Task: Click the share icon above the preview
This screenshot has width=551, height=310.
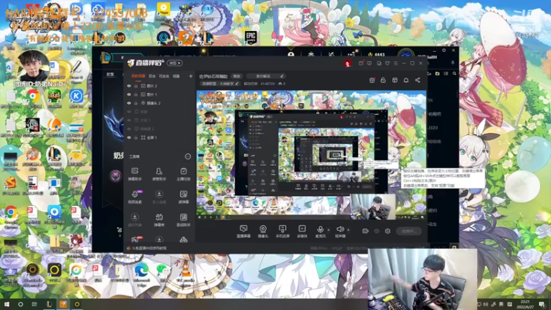Action: (x=417, y=80)
